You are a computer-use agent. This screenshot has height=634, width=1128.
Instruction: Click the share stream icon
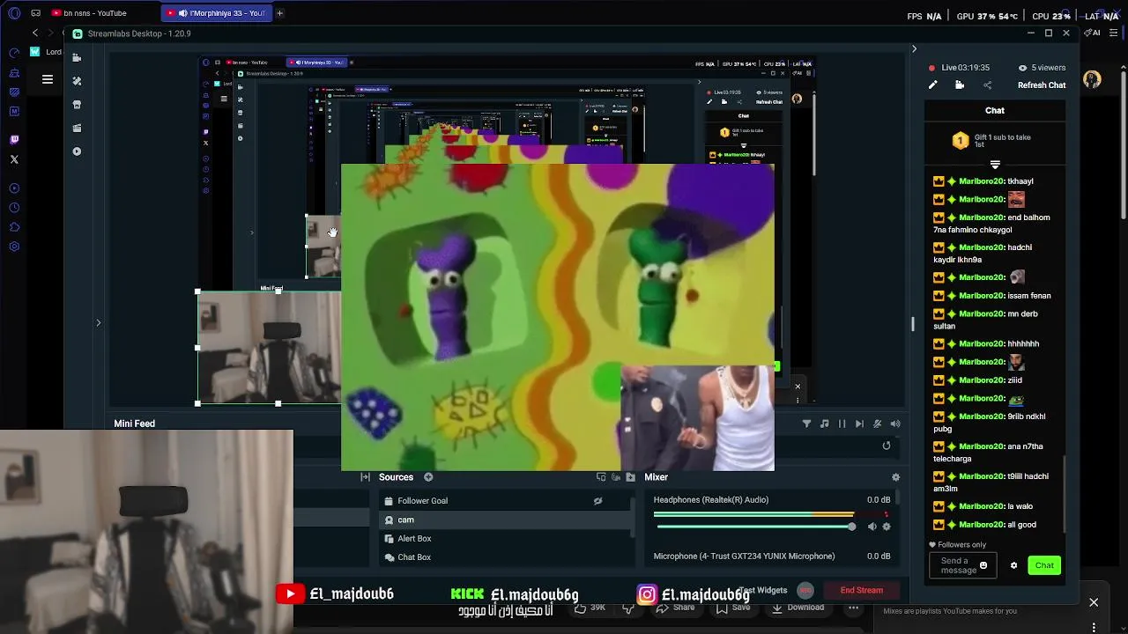987,85
